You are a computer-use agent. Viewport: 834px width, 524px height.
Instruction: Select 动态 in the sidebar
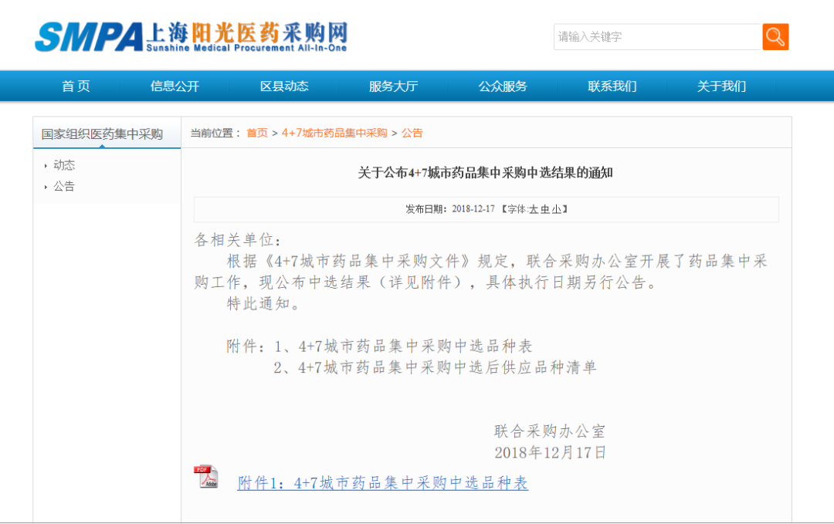tap(64, 165)
